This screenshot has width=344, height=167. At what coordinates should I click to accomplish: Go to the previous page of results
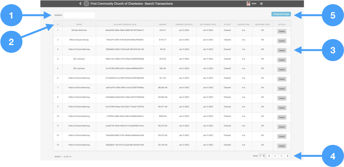pos(275,156)
